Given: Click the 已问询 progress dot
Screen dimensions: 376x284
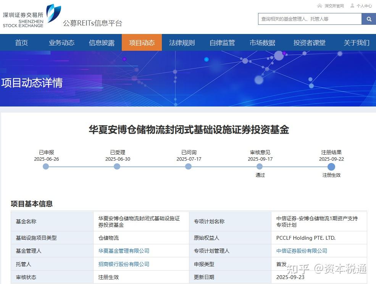Looking at the screenshot, I should pyautogui.click(x=188, y=166).
